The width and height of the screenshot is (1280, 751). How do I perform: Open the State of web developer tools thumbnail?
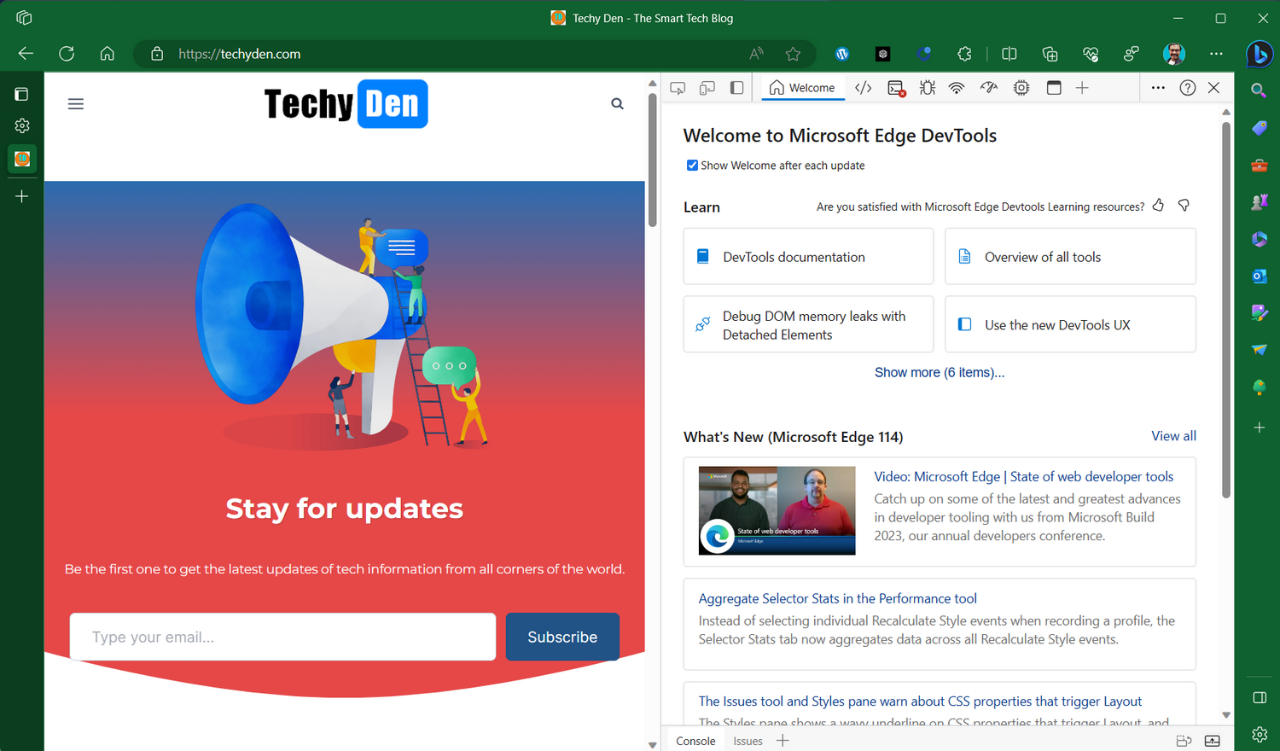(777, 510)
